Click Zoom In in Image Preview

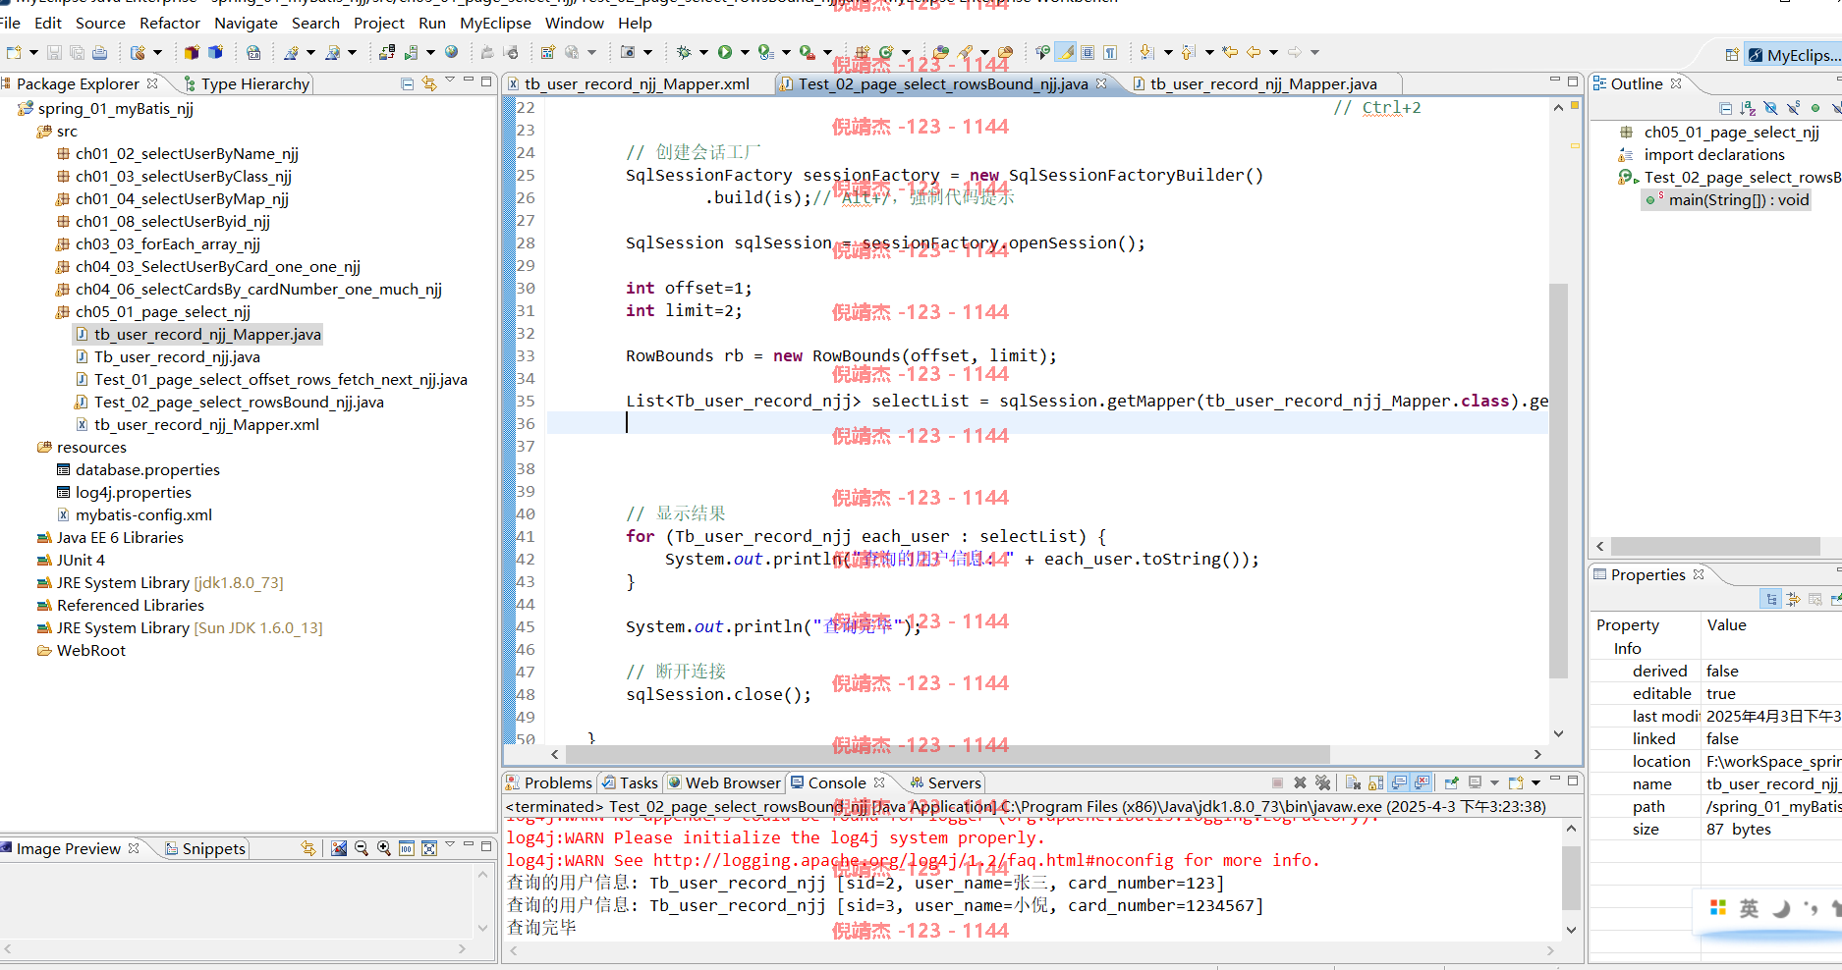pyautogui.click(x=383, y=848)
